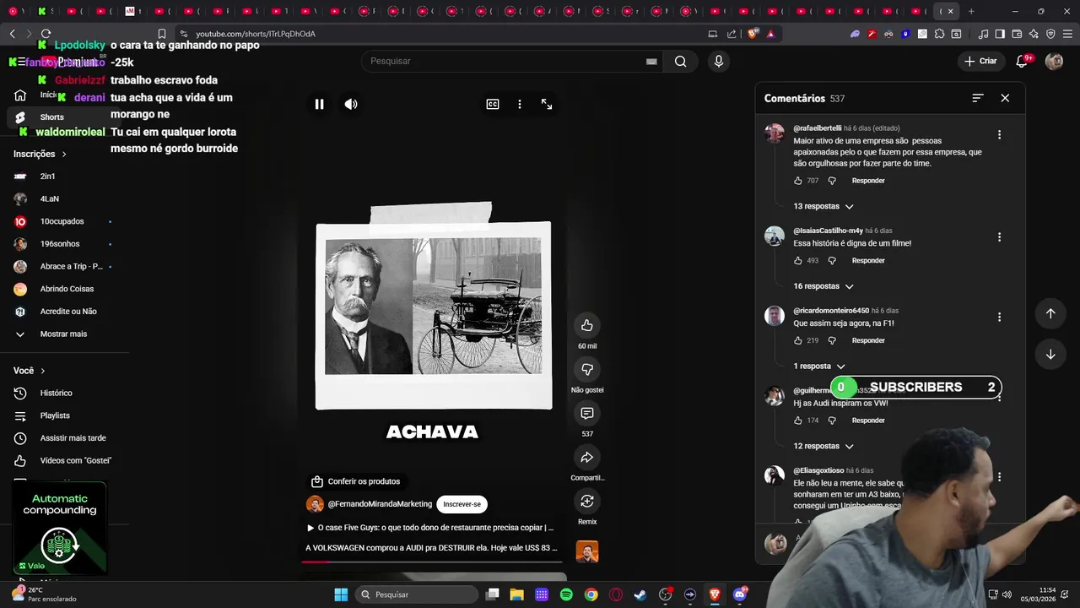The image size is (1080, 608).
Task: Expand the Inscrições section chevron
Action: point(64,155)
